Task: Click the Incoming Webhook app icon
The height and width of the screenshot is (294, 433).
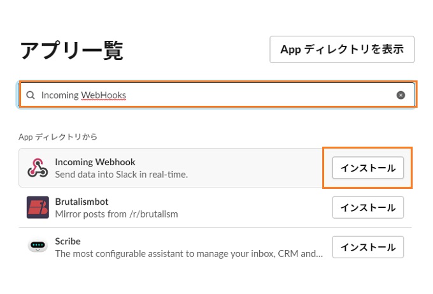Action: point(38,168)
